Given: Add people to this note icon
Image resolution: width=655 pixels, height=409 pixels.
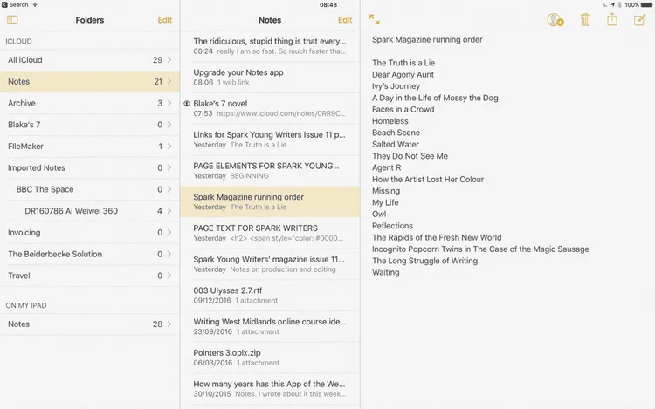Looking at the screenshot, I should click(x=555, y=19).
